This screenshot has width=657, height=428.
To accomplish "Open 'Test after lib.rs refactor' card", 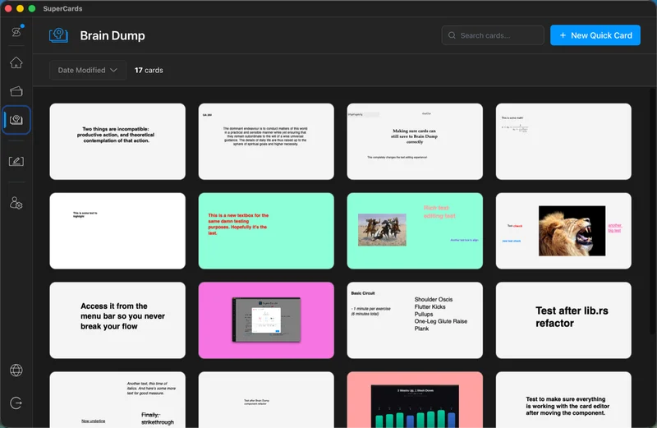I will pos(563,320).
